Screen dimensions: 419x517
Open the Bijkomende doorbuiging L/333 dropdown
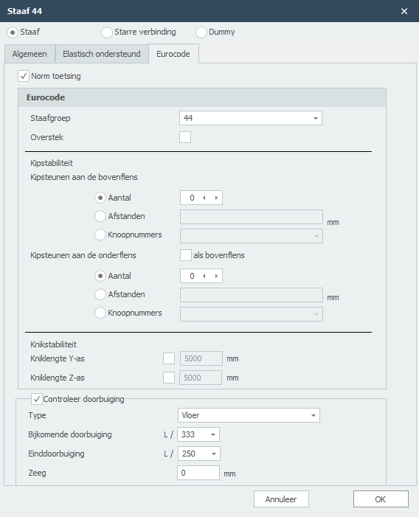tap(198, 434)
